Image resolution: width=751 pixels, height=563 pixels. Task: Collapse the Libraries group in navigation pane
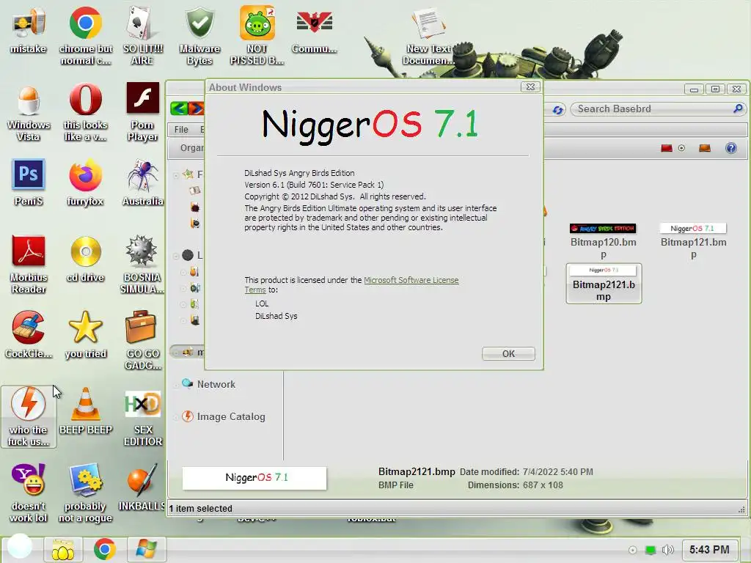coord(176,256)
